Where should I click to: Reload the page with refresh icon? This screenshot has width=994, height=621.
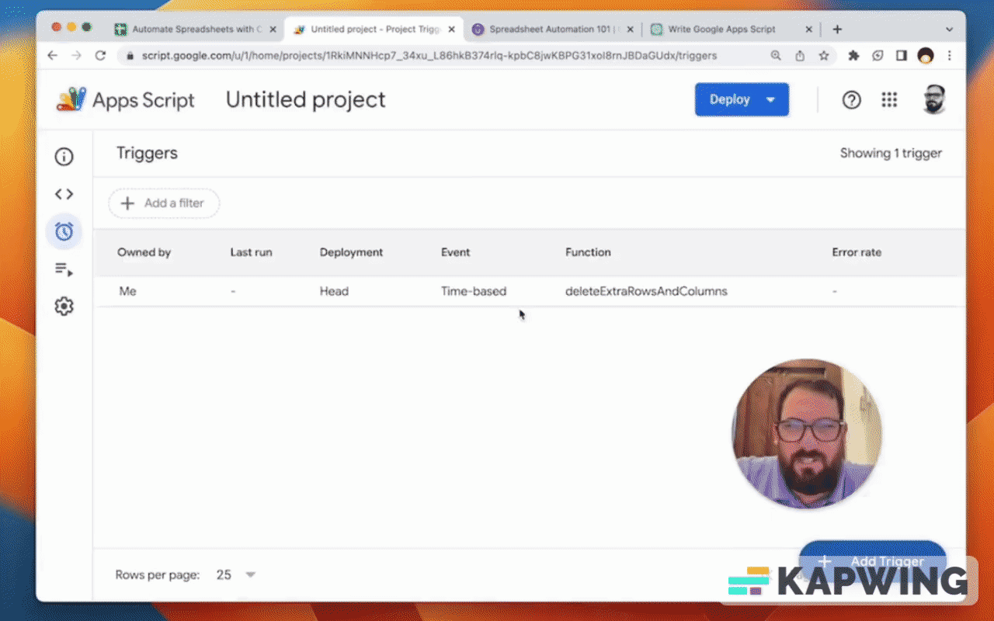coord(100,56)
